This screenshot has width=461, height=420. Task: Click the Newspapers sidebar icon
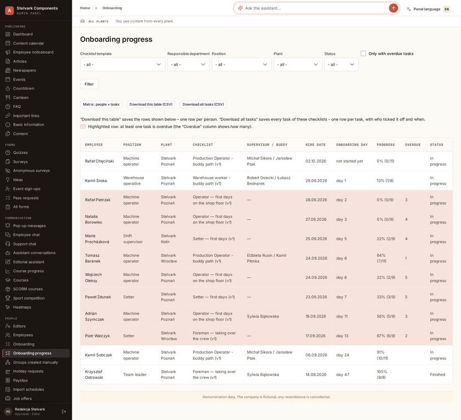point(8,71)
